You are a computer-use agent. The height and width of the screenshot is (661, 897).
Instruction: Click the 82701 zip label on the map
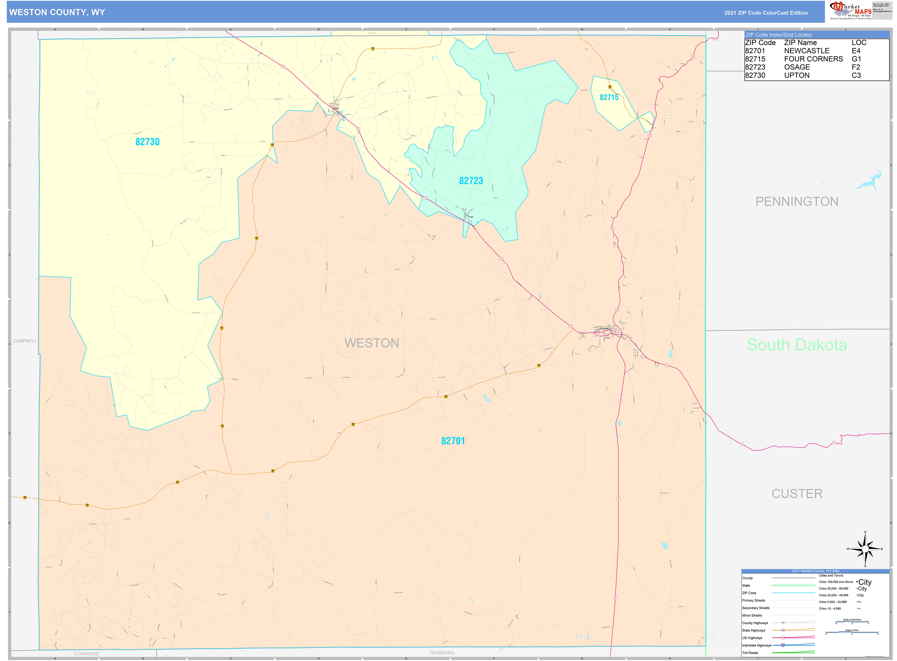coord(453,441)
